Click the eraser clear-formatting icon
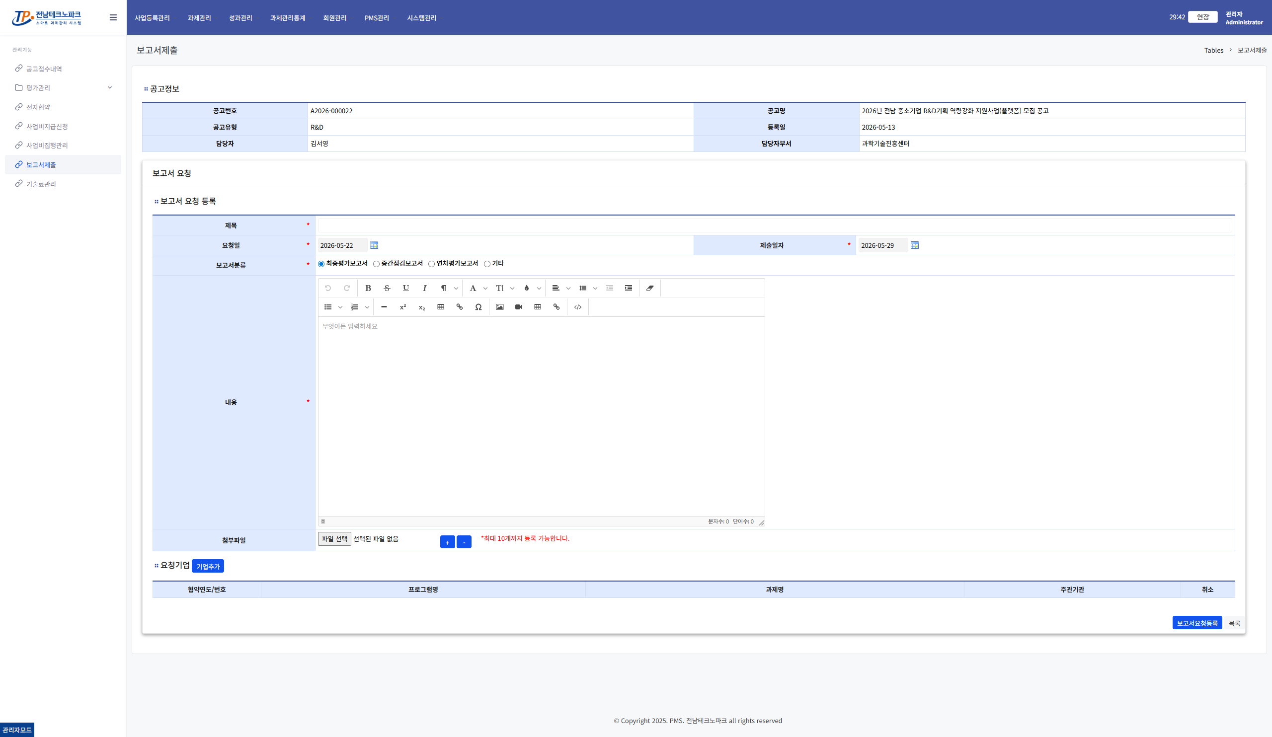 tap(649, 288)
